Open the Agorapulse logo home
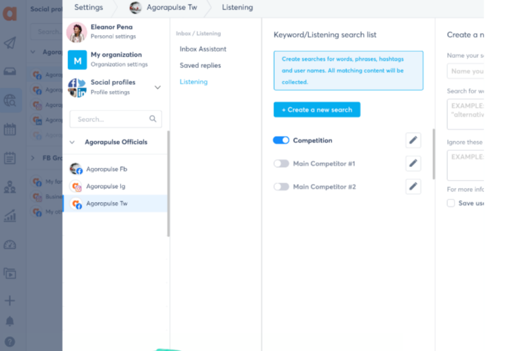The height and width of the screenshot is (351, 505). point(9,13)
